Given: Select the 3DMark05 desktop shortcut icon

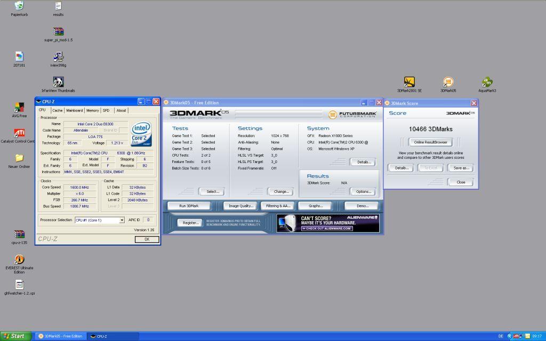Looking at the screenshot, I should click(x=448, y=82).
